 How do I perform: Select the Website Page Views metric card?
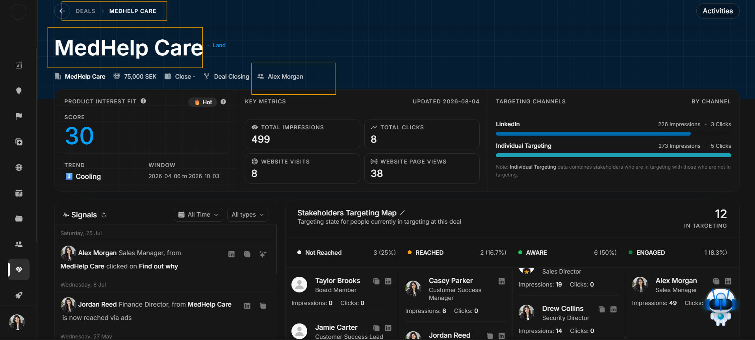click(422, 168)
